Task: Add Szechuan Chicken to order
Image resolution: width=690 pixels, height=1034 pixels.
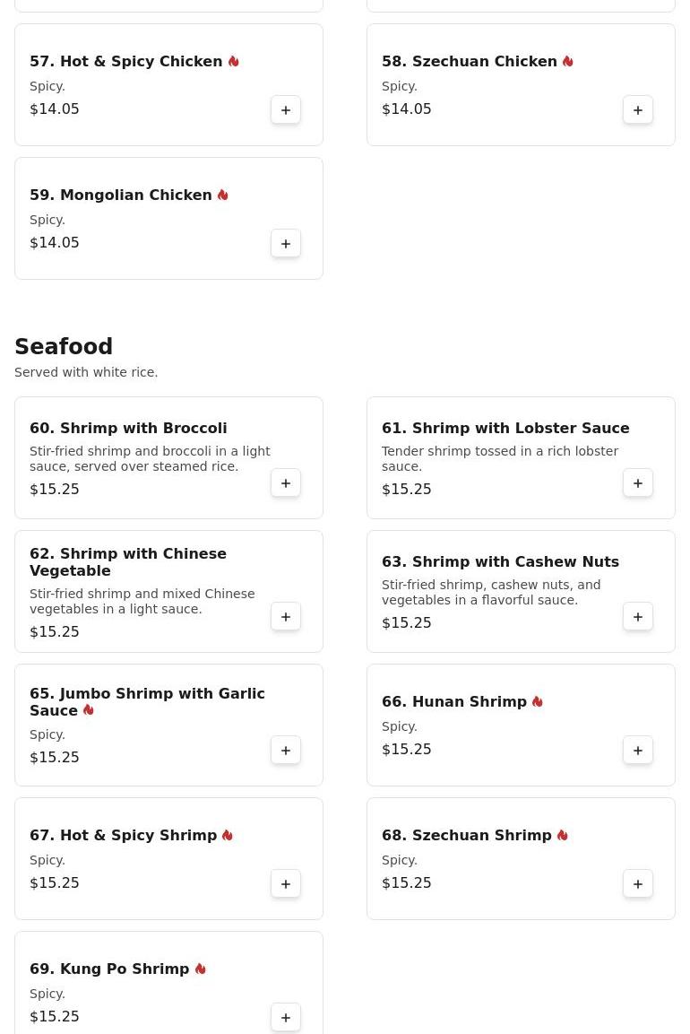Action: click(638, 110)
